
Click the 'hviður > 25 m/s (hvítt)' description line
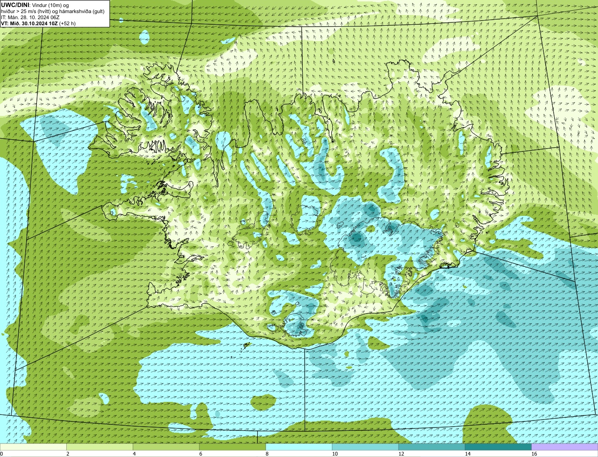[x=53, y=11]
